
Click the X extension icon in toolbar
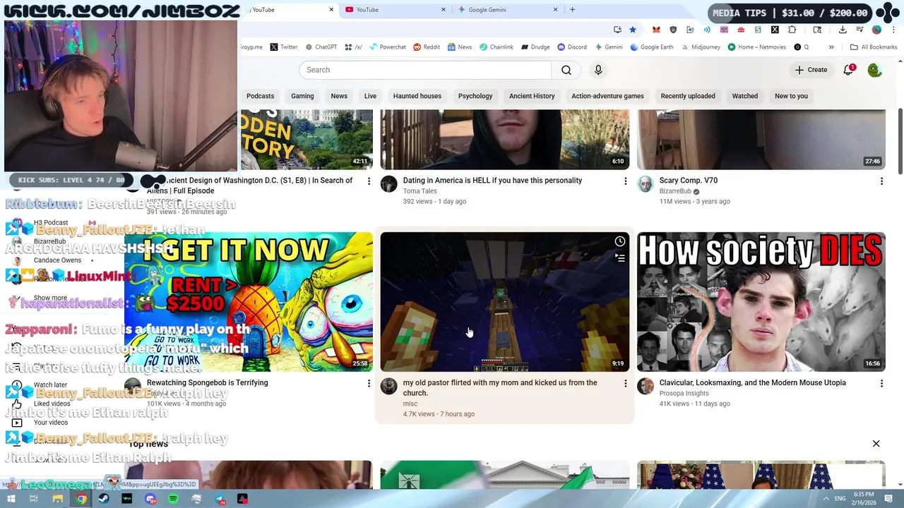coord(775,30)
